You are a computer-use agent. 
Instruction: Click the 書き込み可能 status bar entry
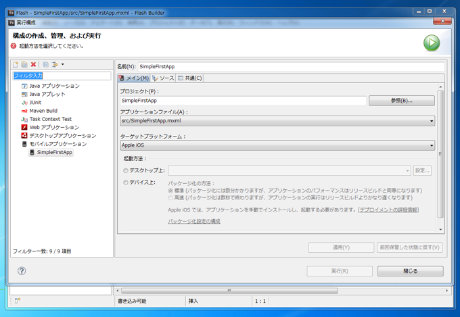[x=132, y=301]
